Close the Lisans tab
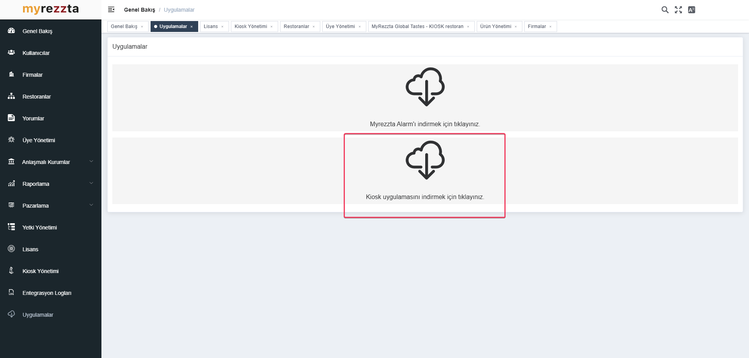The width and height of the screenshot is (749, 358). (x=222, y=27)
